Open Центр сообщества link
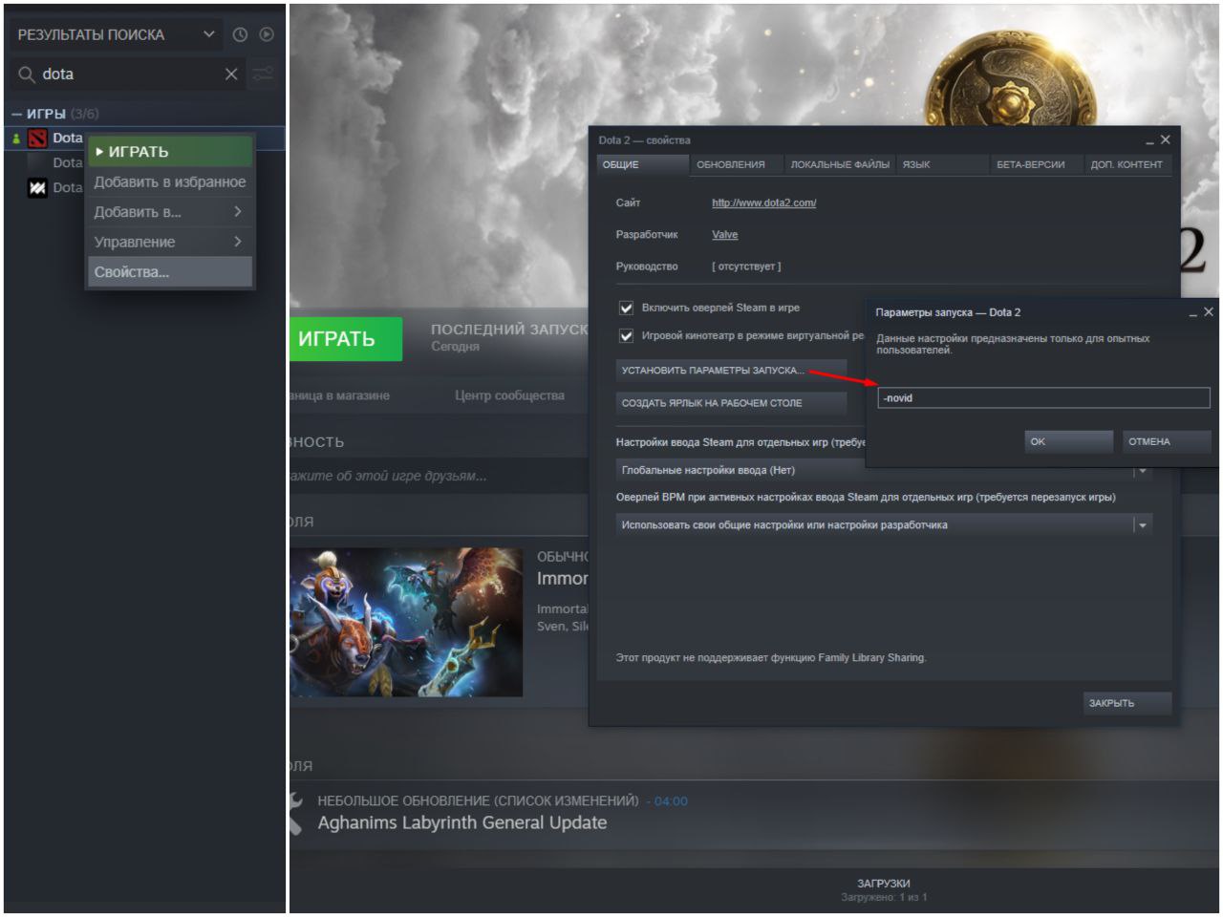The width and height of the screenshot is (1223, 917). point(509,395)
